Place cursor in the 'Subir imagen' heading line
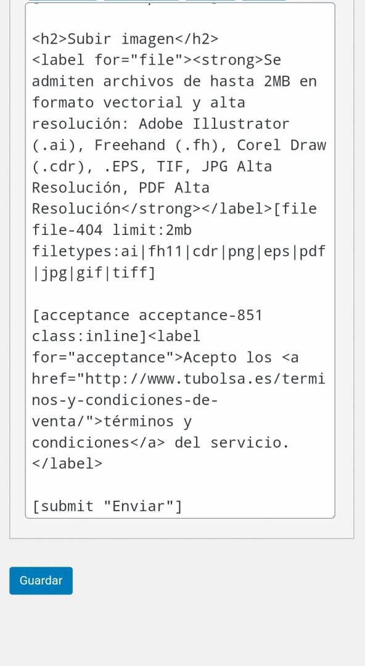The width and height of the screenshot is (365, 666). point(125,39)
